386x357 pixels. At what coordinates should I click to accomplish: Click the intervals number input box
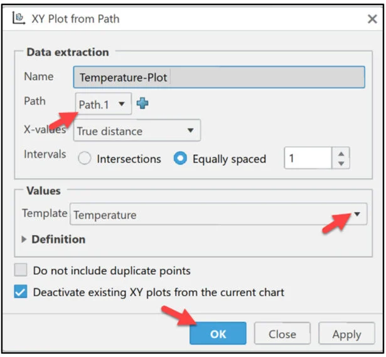(308, 159)
